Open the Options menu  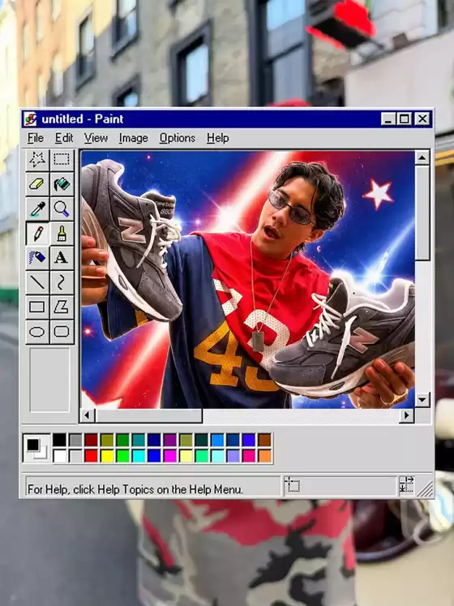[x=178, y=138]
